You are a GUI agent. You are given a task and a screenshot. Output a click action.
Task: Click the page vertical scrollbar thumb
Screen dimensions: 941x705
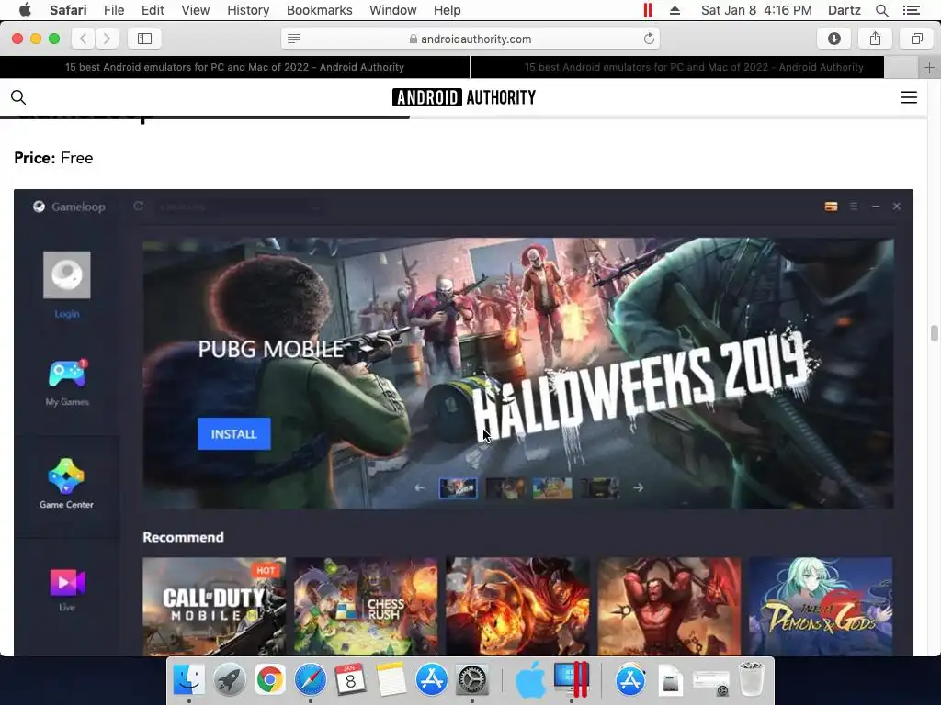pyautogui.click(x=934, y=332)
